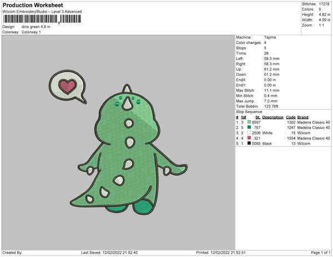This screenshot has width=333, height=257.
Task: Click the Zoom value '1:1'
Action: pyautogui.click(x=321, y=25)
